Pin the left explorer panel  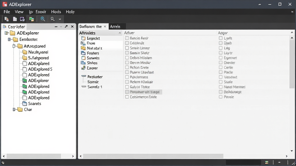(x=66, y=27)
